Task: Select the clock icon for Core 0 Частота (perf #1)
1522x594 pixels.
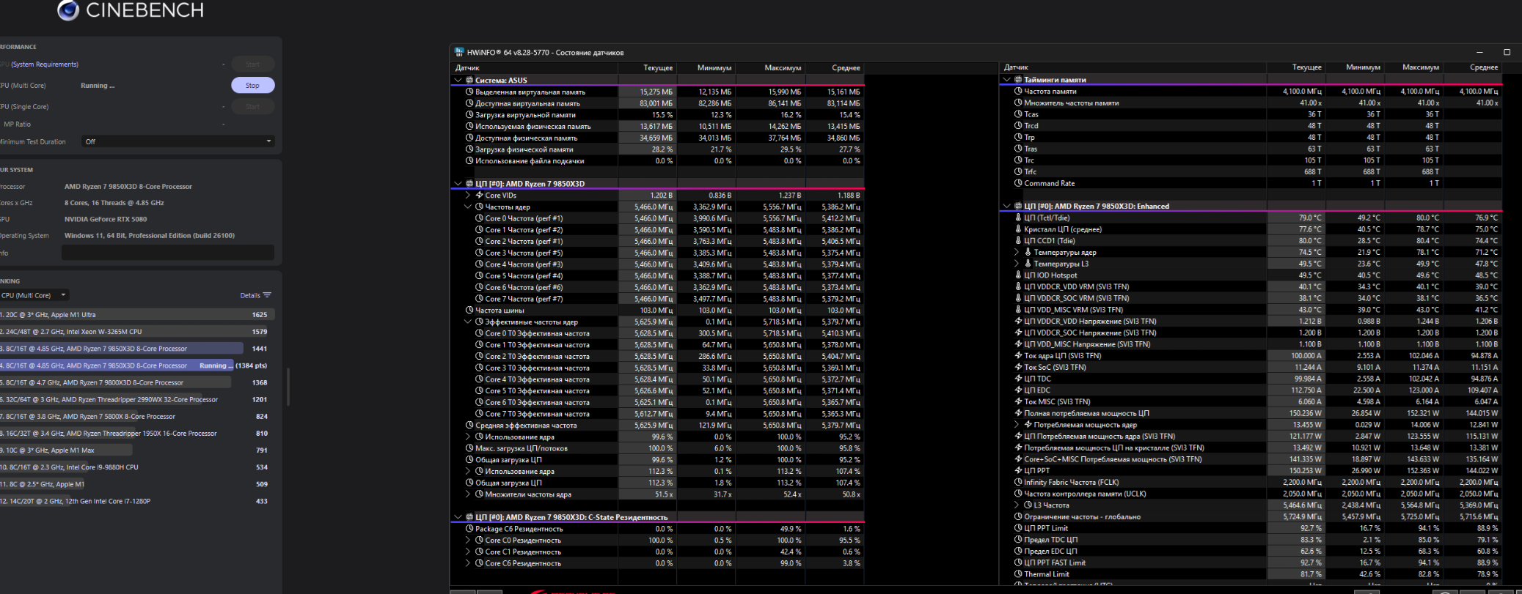Action: (479, 218)
